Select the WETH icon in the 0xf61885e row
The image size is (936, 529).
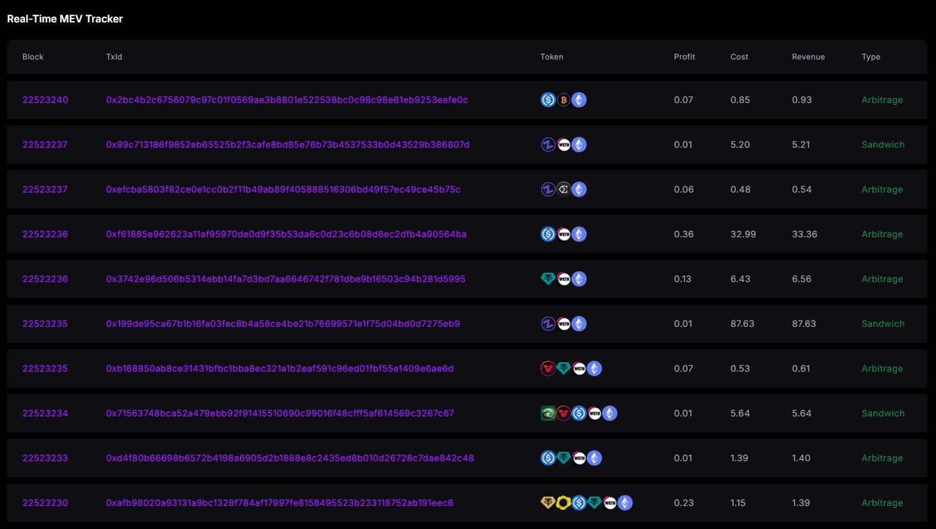[x=564, y=234]
